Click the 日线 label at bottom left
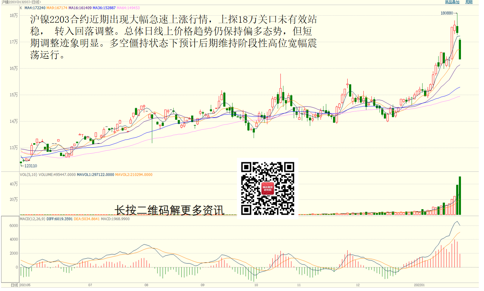Viewport: 484px width, 291px height. point(14,285)
